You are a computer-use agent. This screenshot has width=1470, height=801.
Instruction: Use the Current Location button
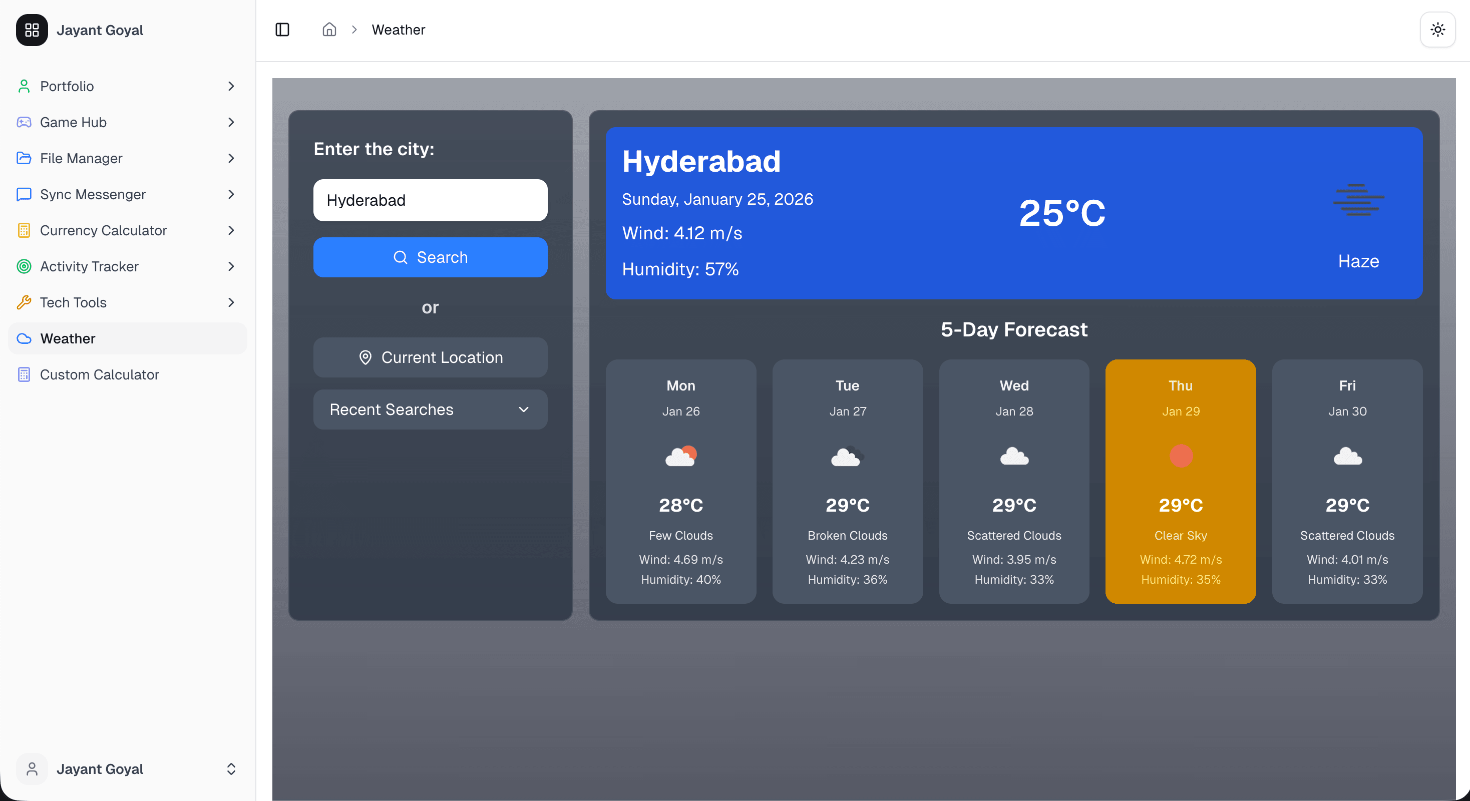[430, 357]
